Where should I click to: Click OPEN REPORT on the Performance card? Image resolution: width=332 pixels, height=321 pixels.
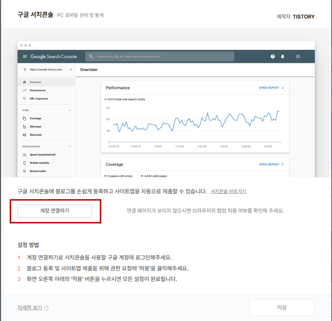[269, 88]
